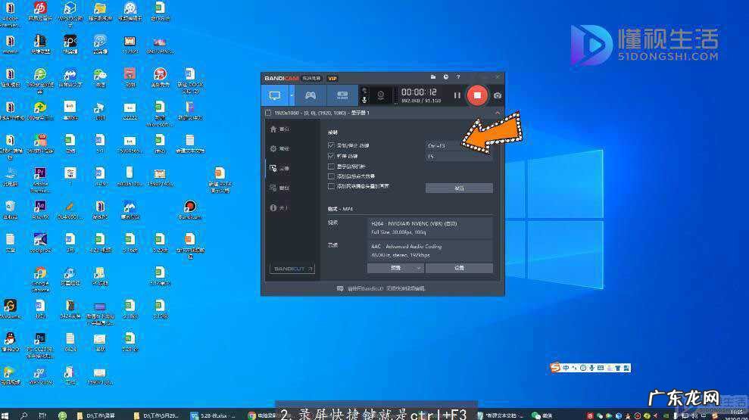Enable show mouse cursor checkbox

pos(331,166)
